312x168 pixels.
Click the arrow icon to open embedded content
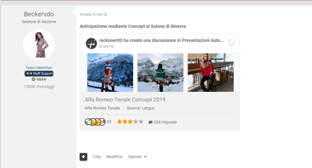(x=231, y=43)
